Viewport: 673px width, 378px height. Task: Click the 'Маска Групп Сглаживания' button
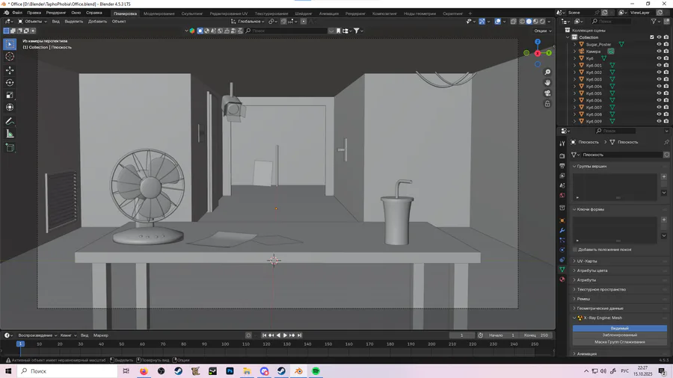(x=619, y=342)
